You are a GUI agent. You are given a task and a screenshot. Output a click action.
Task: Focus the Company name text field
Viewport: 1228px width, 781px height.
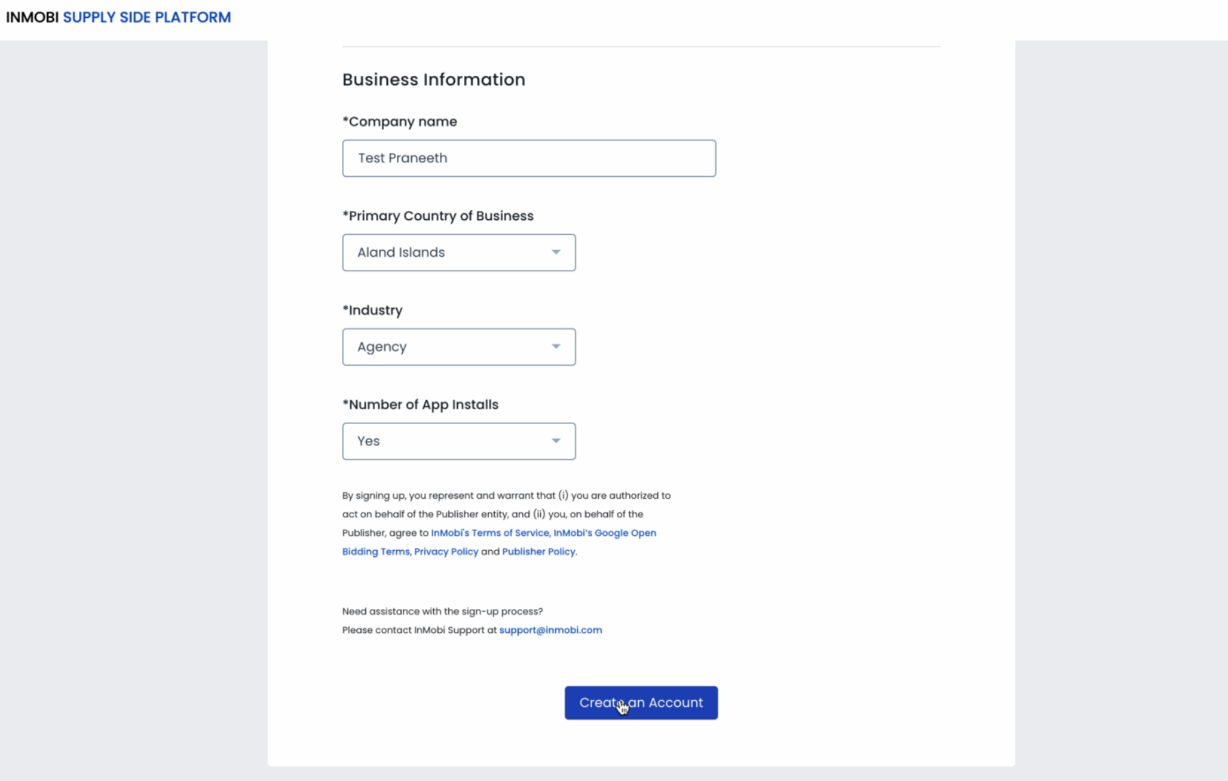(x=528, y=158)
